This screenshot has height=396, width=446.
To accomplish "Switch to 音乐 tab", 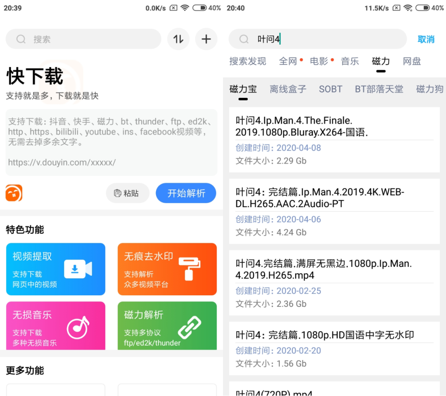I will click(350, 61).
